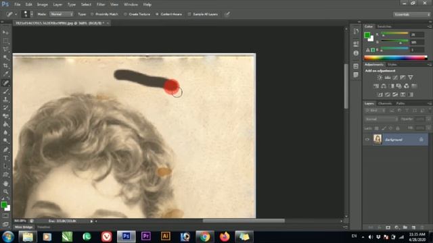This screenshot has height=243, width=433.
Task: Add Brightness/Contrast adjustment
Action: coord(380,78)
